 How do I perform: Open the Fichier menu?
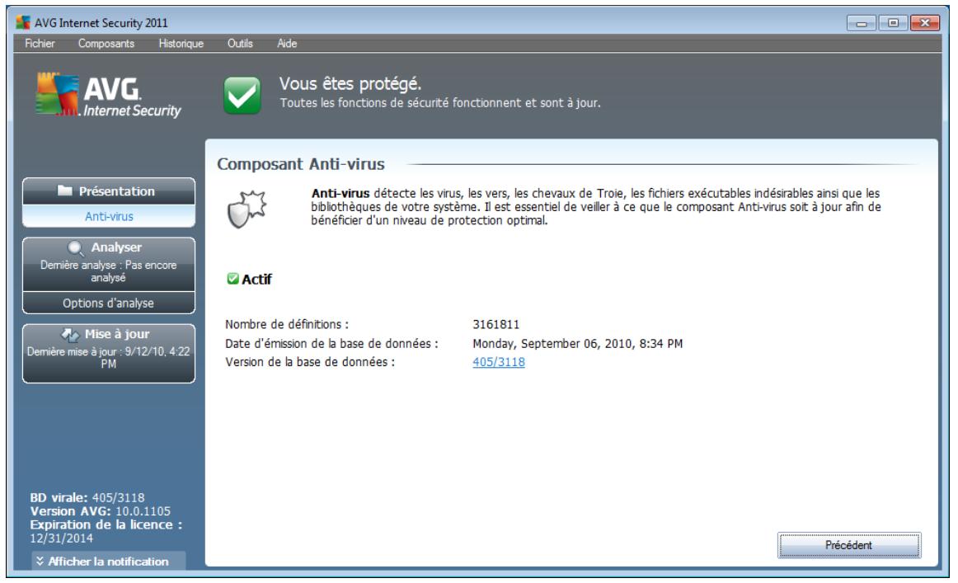[x=40, y=44]
